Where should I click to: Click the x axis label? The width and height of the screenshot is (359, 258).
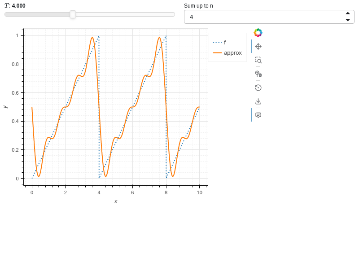coord(116,201)
